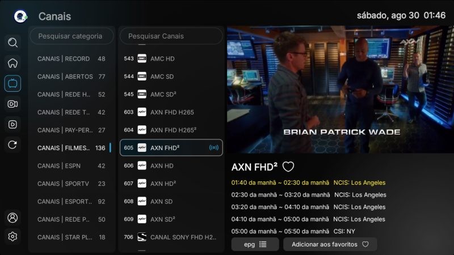The image size is (454, 255).
Task: Click the AXN FHD H265 channel logo
Action: (x=142, y=112)
